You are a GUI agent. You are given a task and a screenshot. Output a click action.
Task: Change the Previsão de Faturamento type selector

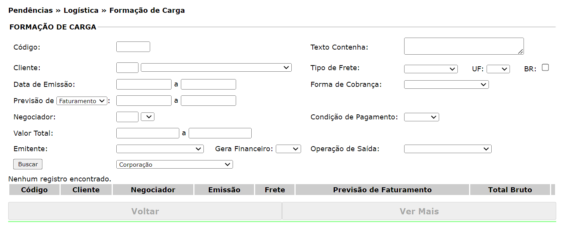coord(82,101)
